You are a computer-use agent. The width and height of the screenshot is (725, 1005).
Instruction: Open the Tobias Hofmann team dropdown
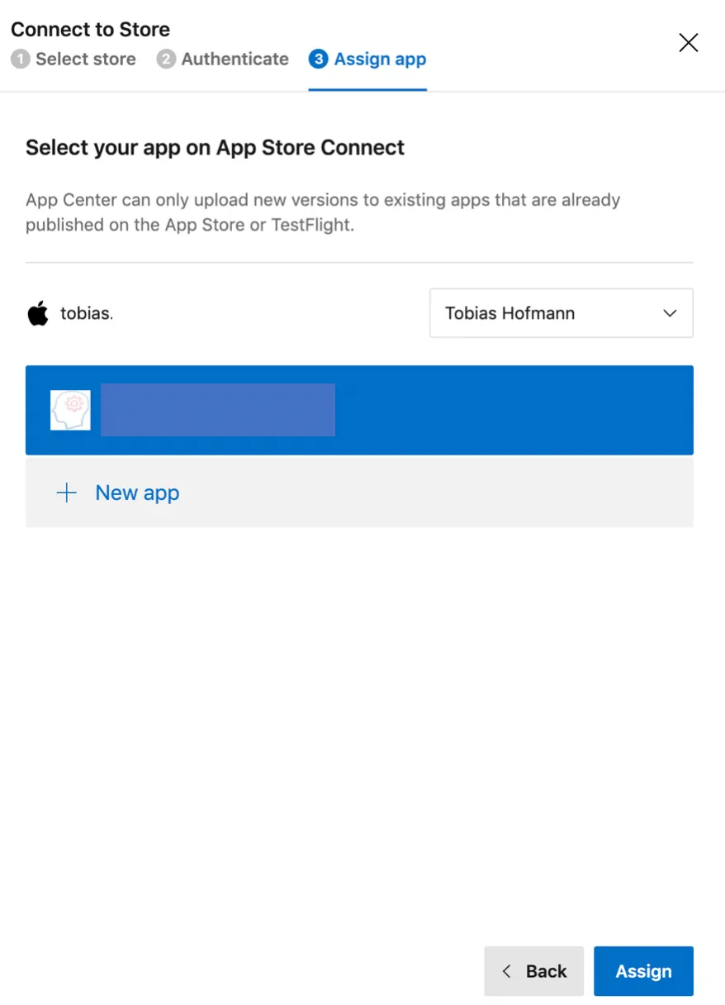point(561,313)
